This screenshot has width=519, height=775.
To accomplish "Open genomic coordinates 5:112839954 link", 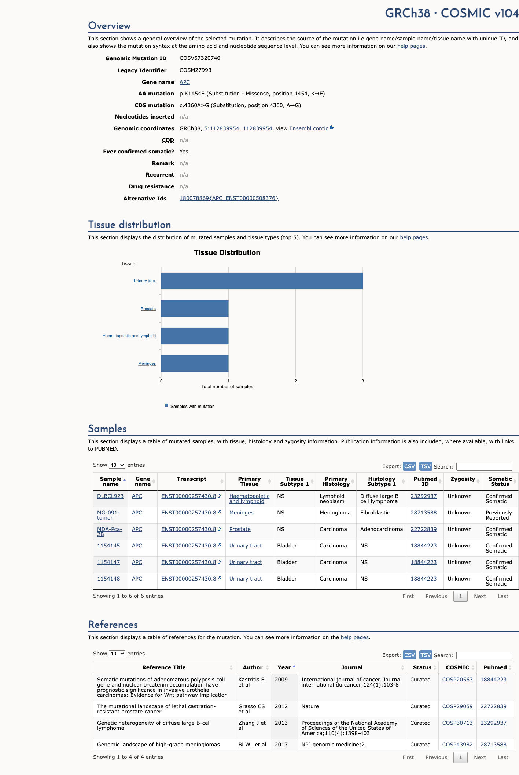I will [238, 128].
